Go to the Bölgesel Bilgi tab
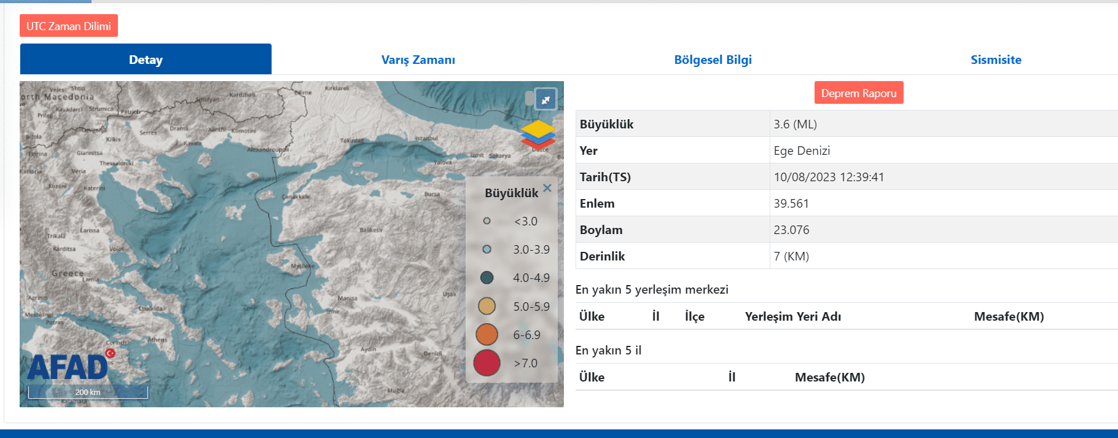The height and width of the screenshot is (438, 1118). [713, 60]
